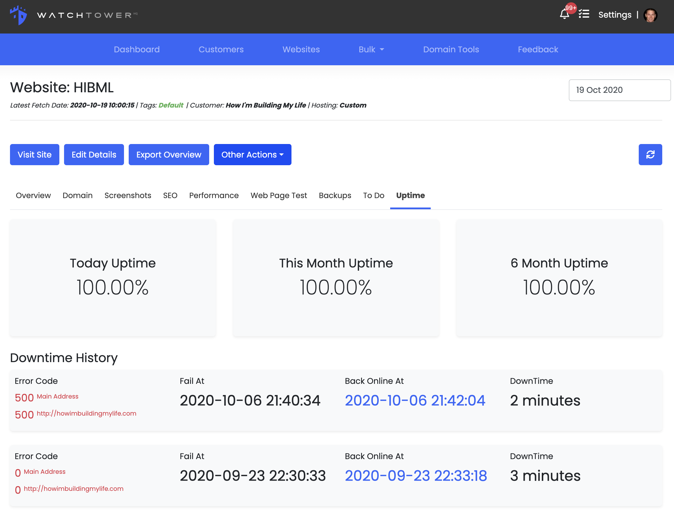Click the latest fetch date 2020-10-19 10:00:15
Image resolution: width=674 pixels, height=522 pixels.
tap(103, 105)
